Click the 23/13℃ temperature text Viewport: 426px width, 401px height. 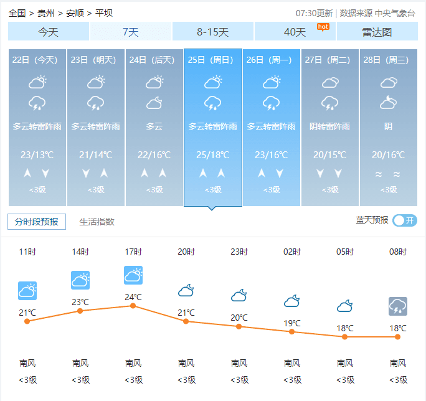(37, 155)
